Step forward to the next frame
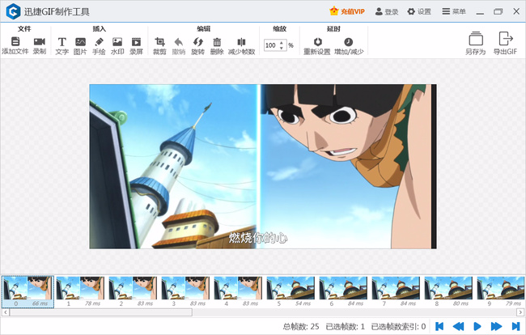Screen dimensions: 526x335 tap(496, 326)
